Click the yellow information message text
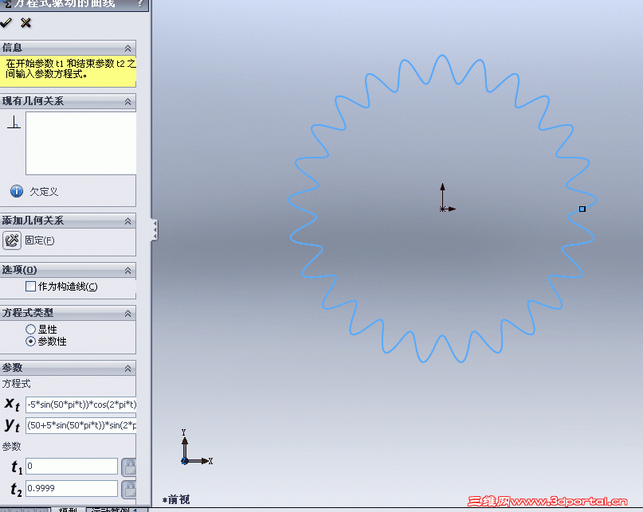This screenshot has width=643, height=512. [x=71, y=68]
